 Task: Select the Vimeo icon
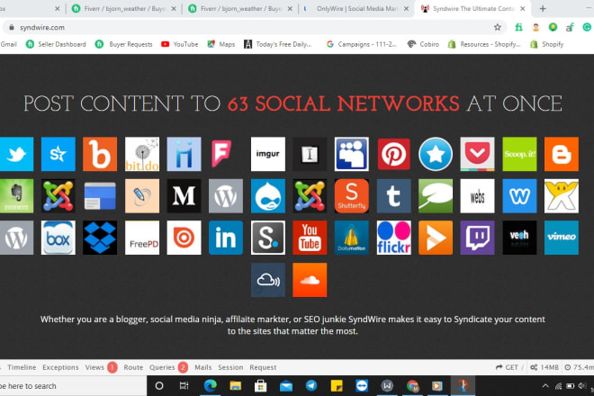(562, 238)
